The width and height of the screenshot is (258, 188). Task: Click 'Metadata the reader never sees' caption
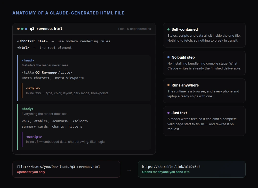[x=45, y=65]
